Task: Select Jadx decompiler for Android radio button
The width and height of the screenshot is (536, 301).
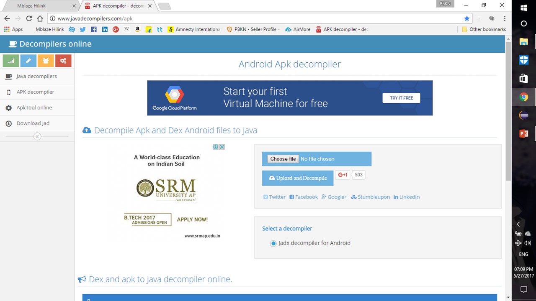Action: [273, 243]
